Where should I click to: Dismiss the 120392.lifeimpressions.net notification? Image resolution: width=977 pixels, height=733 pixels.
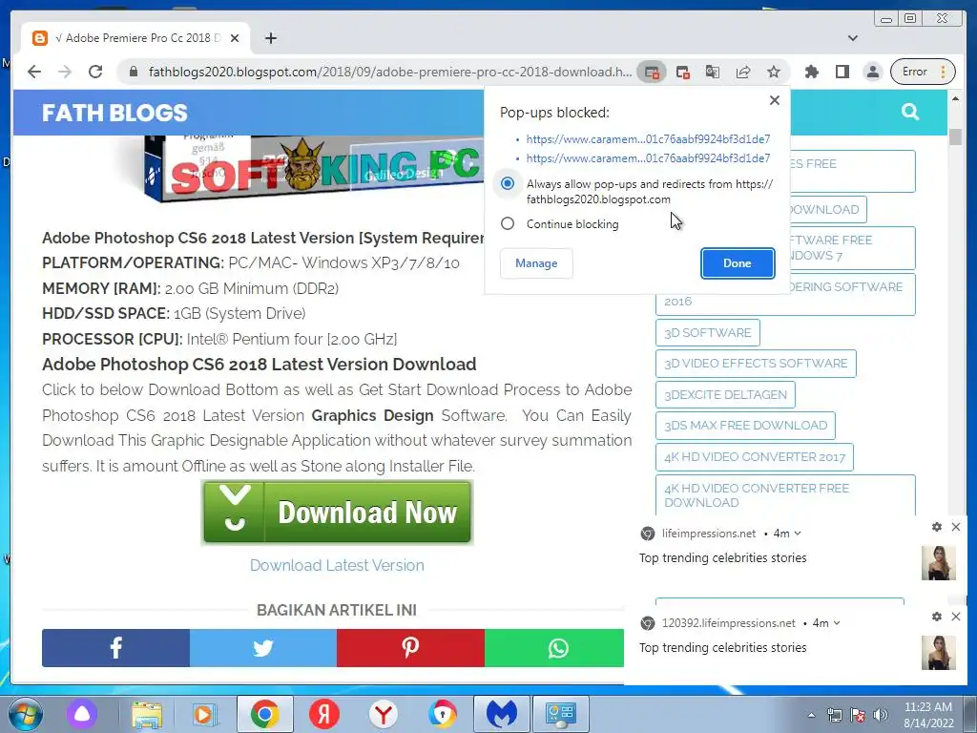click(956, 617)
